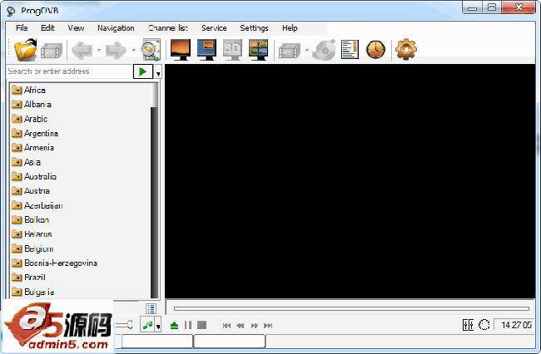Expand the dropdown beside the Go arrow
This screenshot has height=354, width=541.
[x=157, y=73]
